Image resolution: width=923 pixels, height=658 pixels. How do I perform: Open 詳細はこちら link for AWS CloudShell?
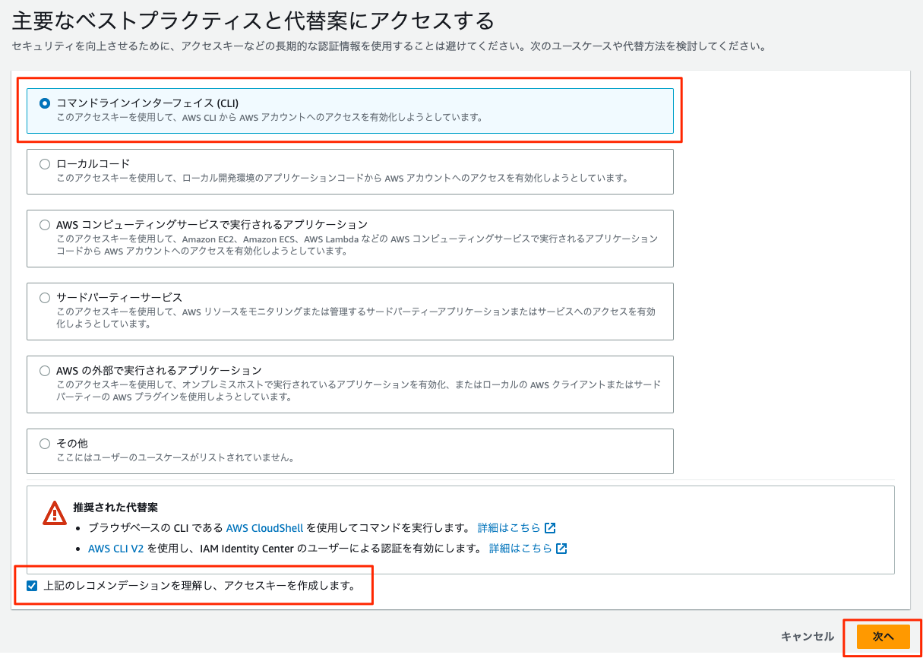509,528
